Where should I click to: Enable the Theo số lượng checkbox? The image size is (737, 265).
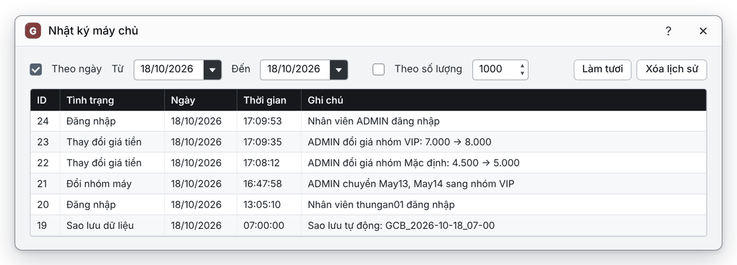(x=379, y=70)
